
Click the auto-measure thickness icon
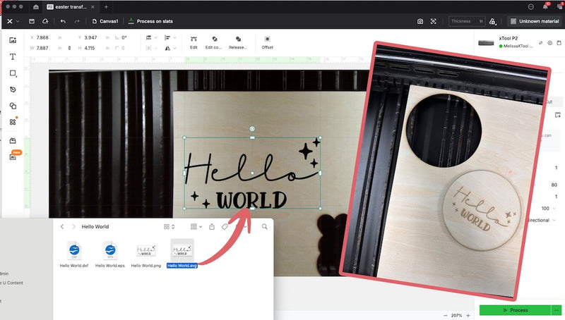[x=492, y=22]
